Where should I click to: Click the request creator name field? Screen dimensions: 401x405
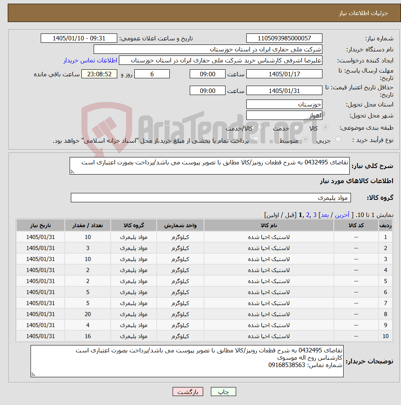coord(221,60)
